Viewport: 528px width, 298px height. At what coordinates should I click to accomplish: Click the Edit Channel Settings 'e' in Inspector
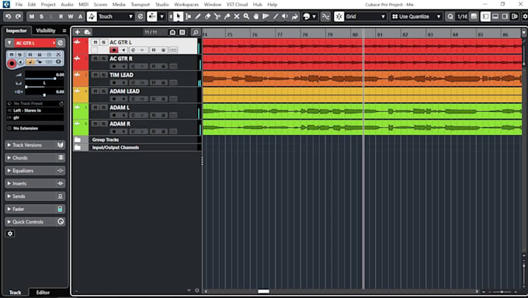(x=61, y=43)
